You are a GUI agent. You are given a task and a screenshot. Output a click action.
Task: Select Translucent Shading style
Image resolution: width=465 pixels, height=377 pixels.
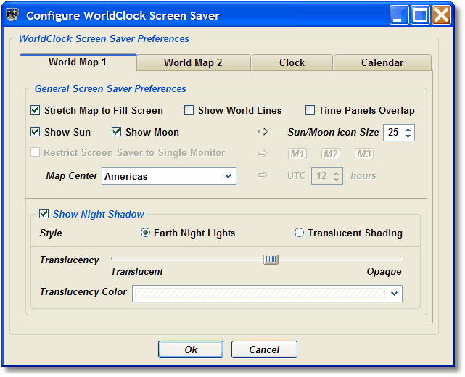click(299, 233)
